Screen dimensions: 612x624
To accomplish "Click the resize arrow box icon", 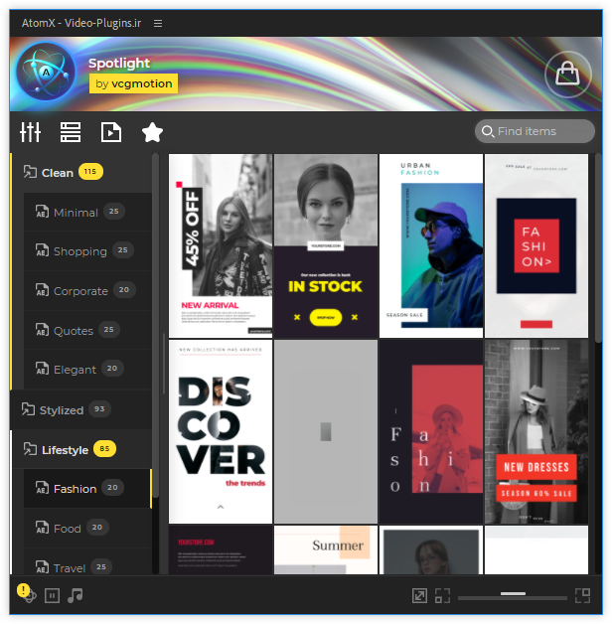I will click(419, 596).
